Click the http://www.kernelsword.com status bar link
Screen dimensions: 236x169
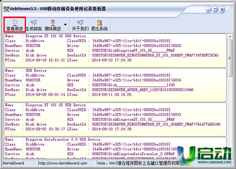pos(60,163)
